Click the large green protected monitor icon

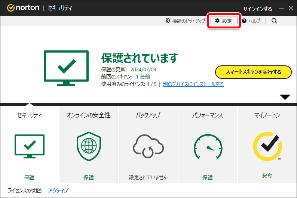pos(66,68)
